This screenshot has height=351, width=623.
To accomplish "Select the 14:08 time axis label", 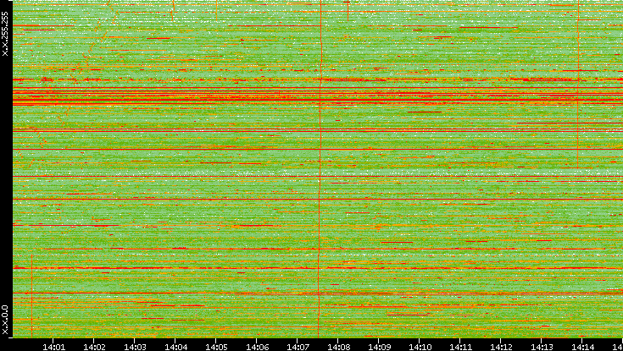I will 338,347.
